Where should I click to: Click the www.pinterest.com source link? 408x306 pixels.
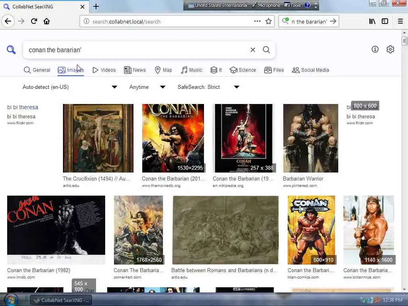tap(300, 186)
